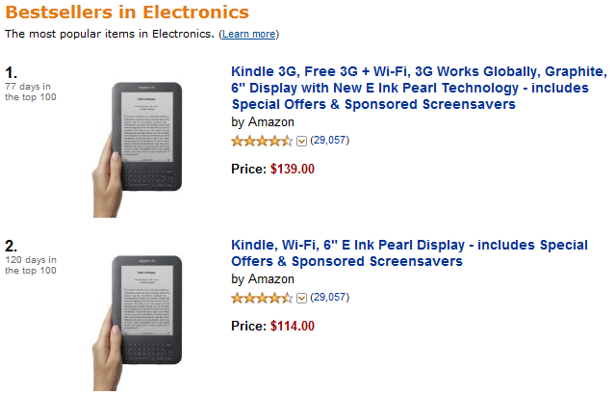
Task: Click the "120 days in the top 100" text
Action: [x=30, y=265]
